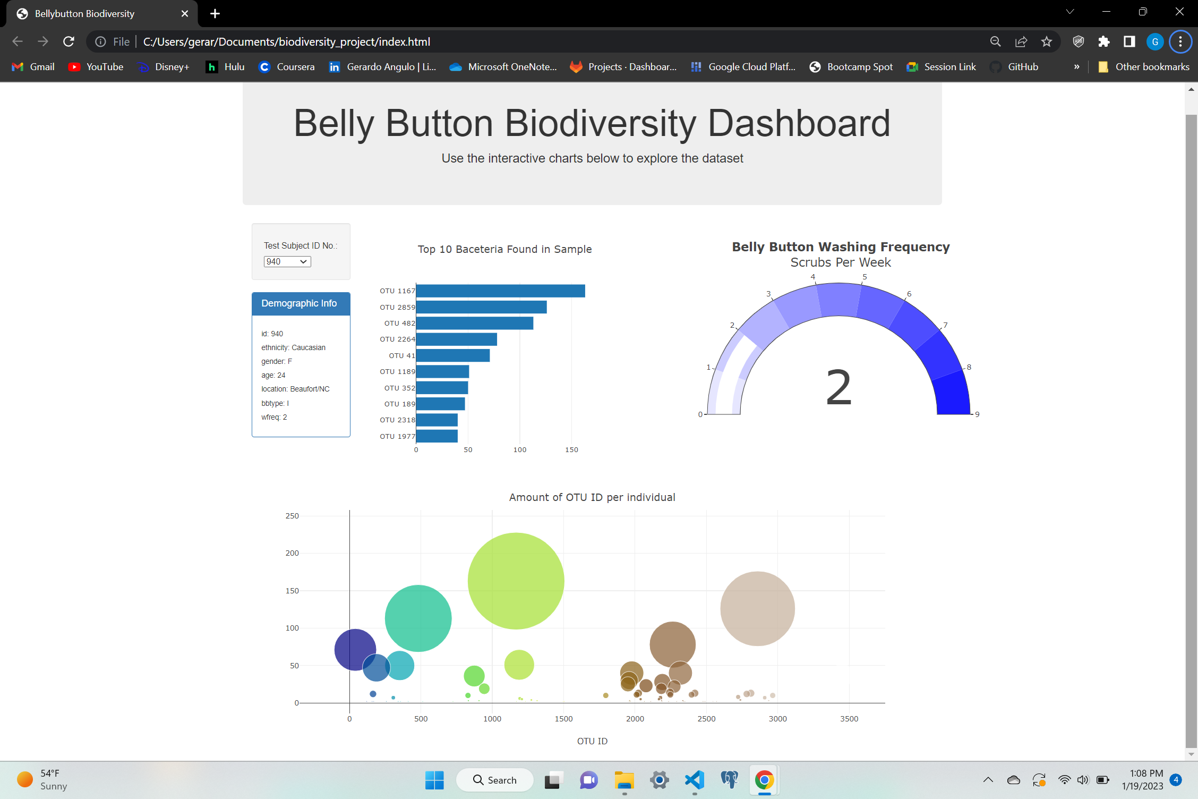Click the large lime-green bubble in bubble chart
Screen dimensions: 1198x799
click(x=516, y=581)
